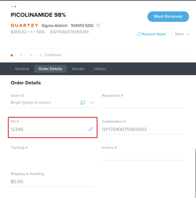
Task: Click the Quartzy logo
Action: coord(24,25)
